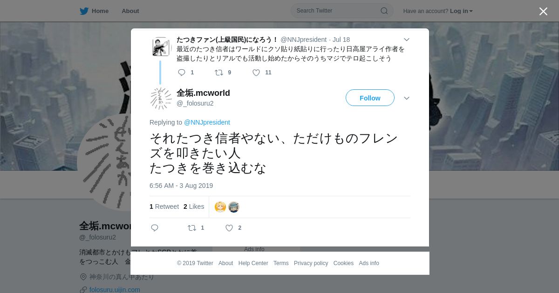Reply to the parent tweet via bubble icon
The width and height of the screenshot is (559, 293).
click(x=182, y=73)
